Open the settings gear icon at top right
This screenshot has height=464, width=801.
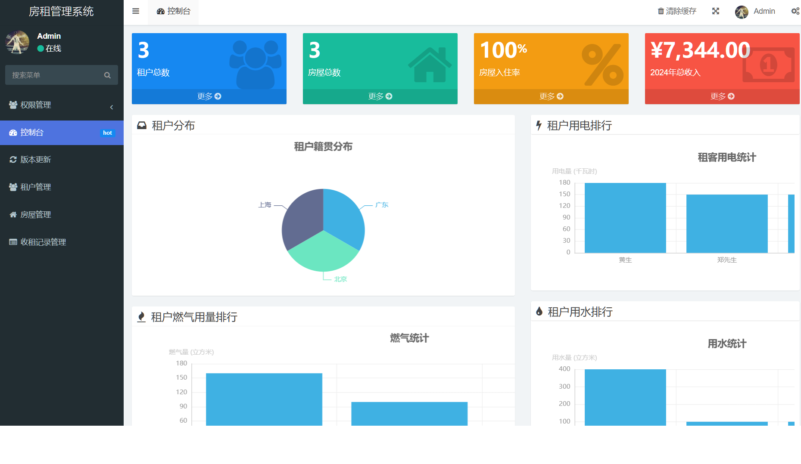795,11
